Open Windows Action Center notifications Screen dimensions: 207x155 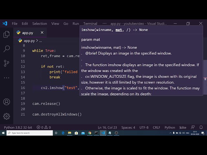click(x=203, y=133)
